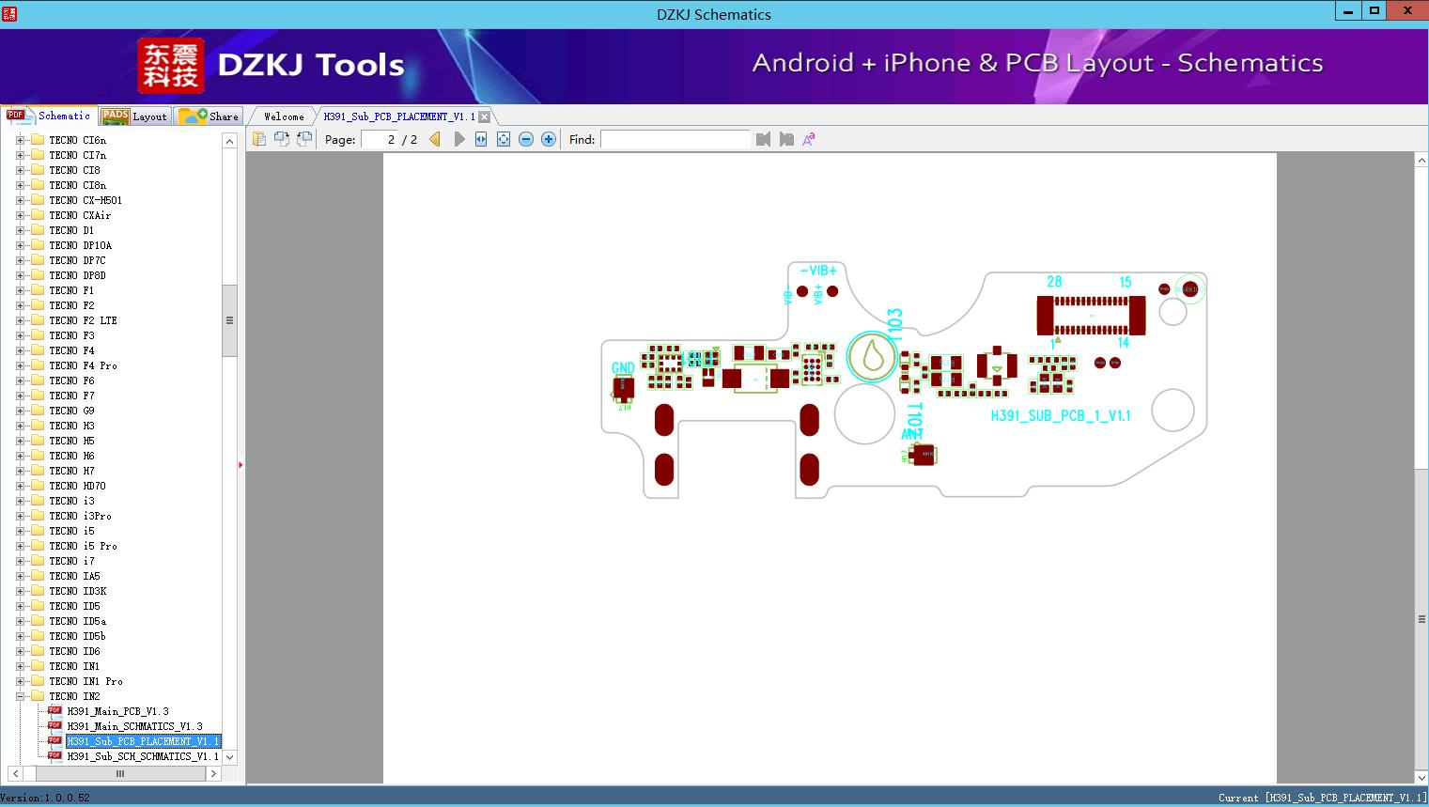
Task: Go to the next page arrow
Action: [x=458, y=139]
